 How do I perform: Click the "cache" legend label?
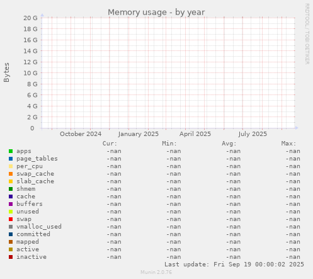(x=26, y=196)
